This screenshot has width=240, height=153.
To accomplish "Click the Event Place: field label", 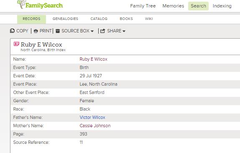I will pos(25,84).
